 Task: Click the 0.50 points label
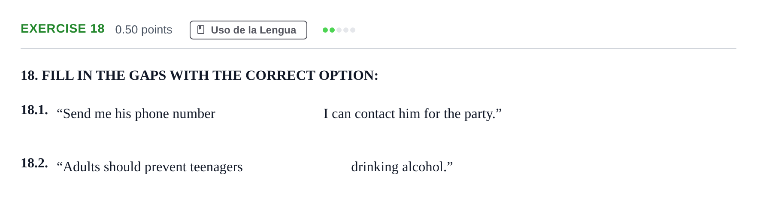coord(144,30)
